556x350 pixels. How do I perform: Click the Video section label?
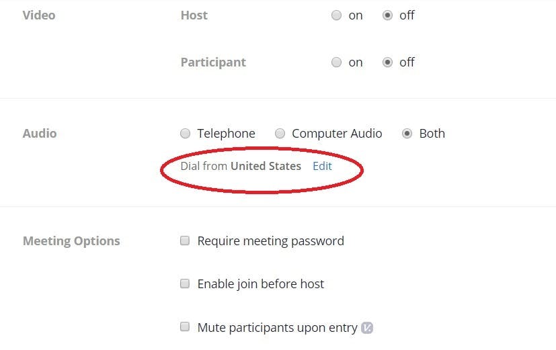pos(39,15)
